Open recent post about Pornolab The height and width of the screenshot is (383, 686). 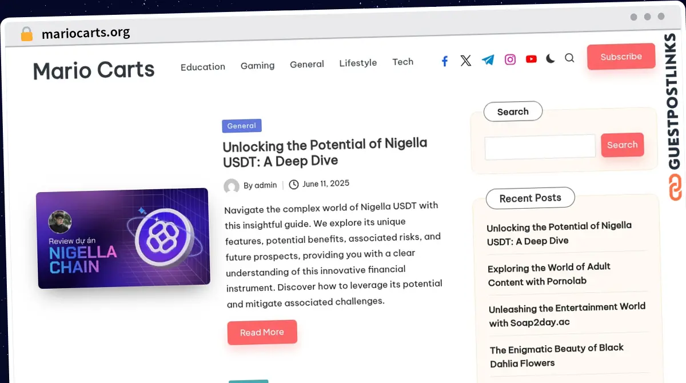point(549,274)
